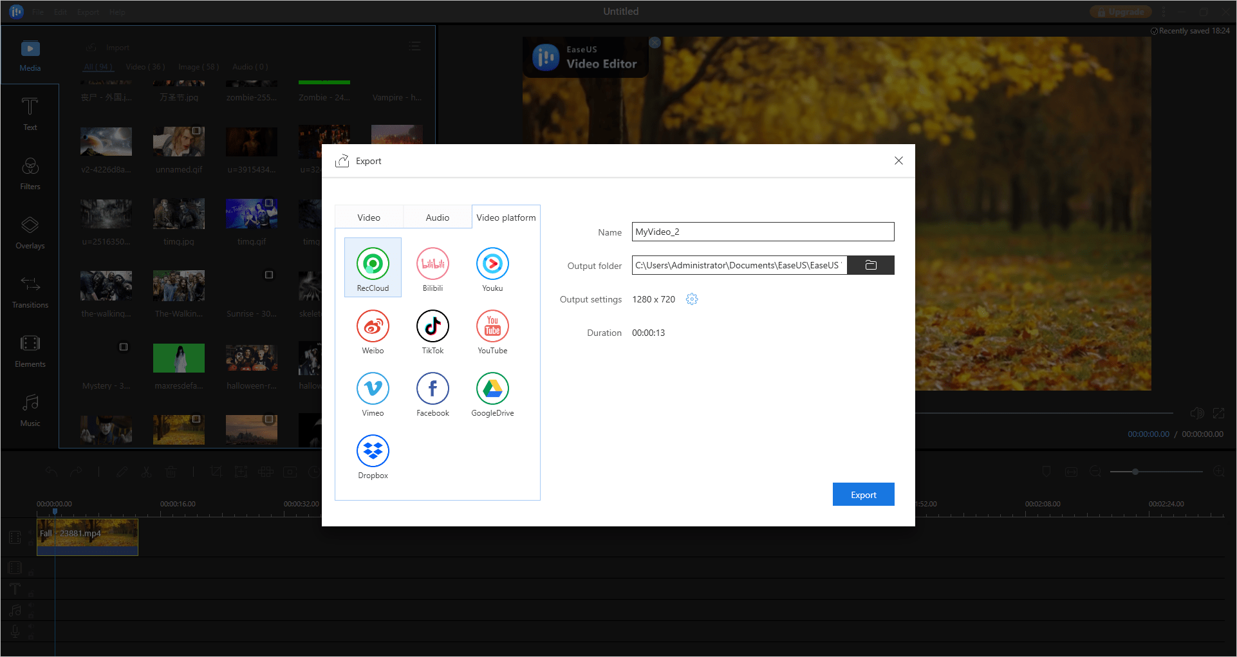Click the Output folder path field

739,265
